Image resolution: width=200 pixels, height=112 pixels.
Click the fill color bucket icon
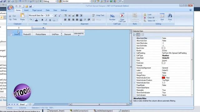tap(31, 20)
